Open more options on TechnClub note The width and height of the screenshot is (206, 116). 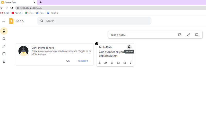[131, 63]
